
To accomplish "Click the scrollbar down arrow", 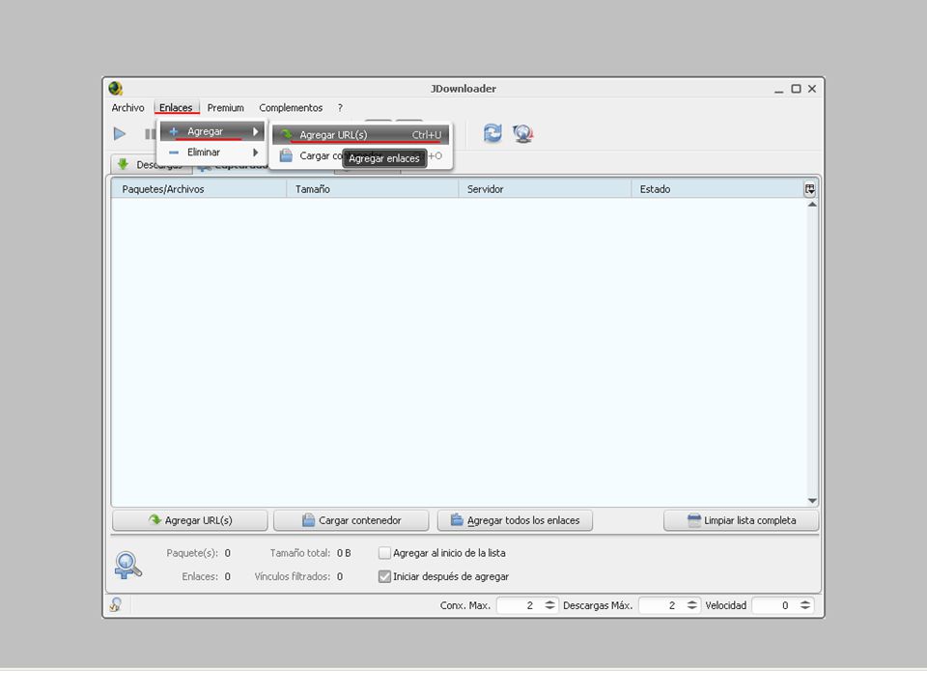I will [812, 501].
